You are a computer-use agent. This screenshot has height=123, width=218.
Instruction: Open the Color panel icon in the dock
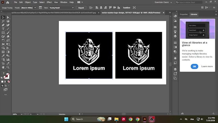175,16
